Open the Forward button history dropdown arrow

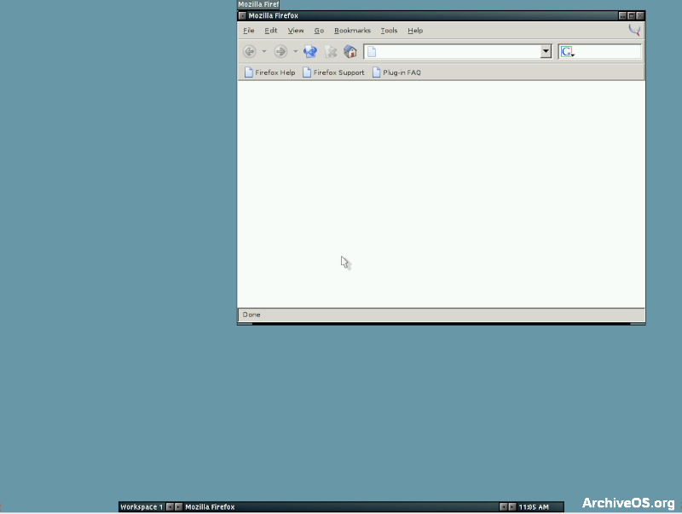pyautogui.click(x=295, y=52)
